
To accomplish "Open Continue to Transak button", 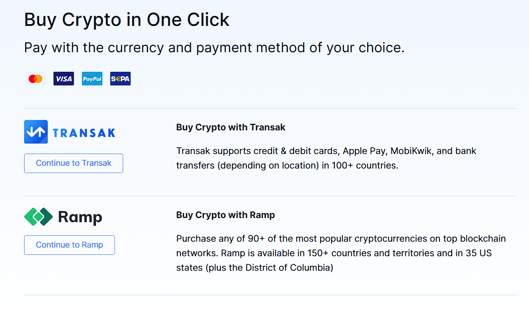I will click(74, 163).
